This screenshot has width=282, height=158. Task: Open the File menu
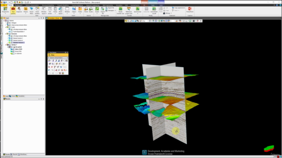4,5
